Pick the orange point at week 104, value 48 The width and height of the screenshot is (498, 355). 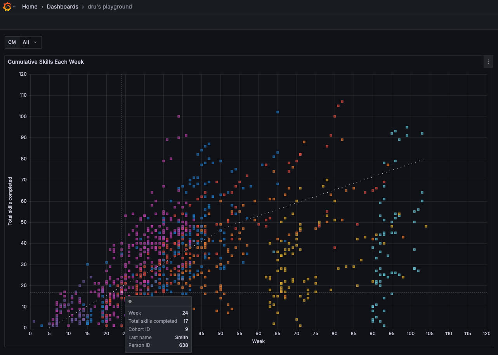click(426, 226)
